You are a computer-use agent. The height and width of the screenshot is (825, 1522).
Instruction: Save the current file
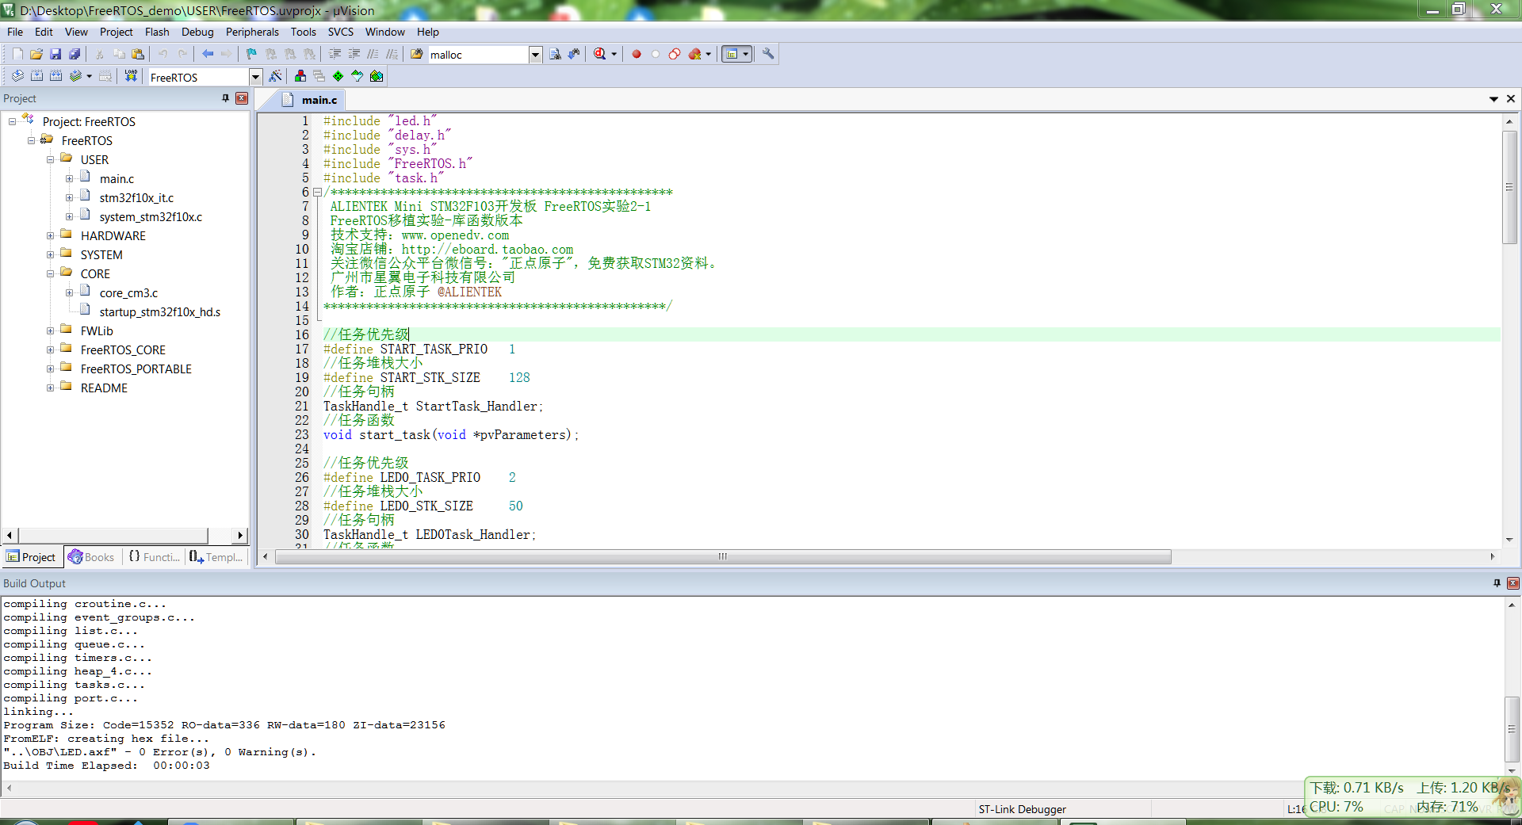coord(55,54)
